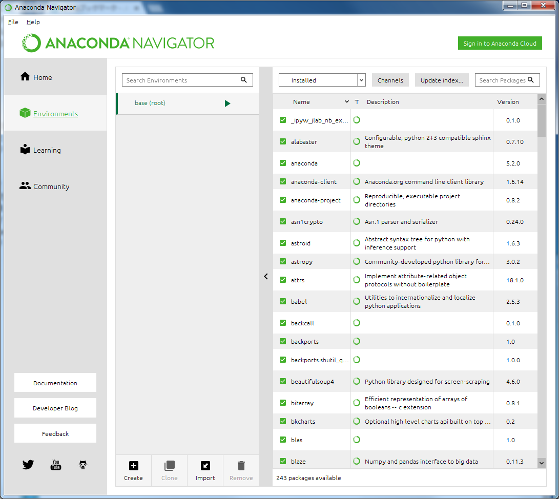Toggle the bkcharts package checkbox
This screenshot has height=499, width=559.
(x=283, y=421)
